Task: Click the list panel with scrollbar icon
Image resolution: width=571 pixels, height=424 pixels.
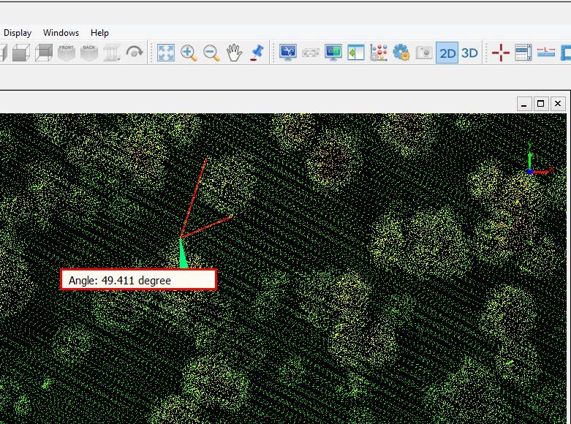Action: (x=523, y=53)
